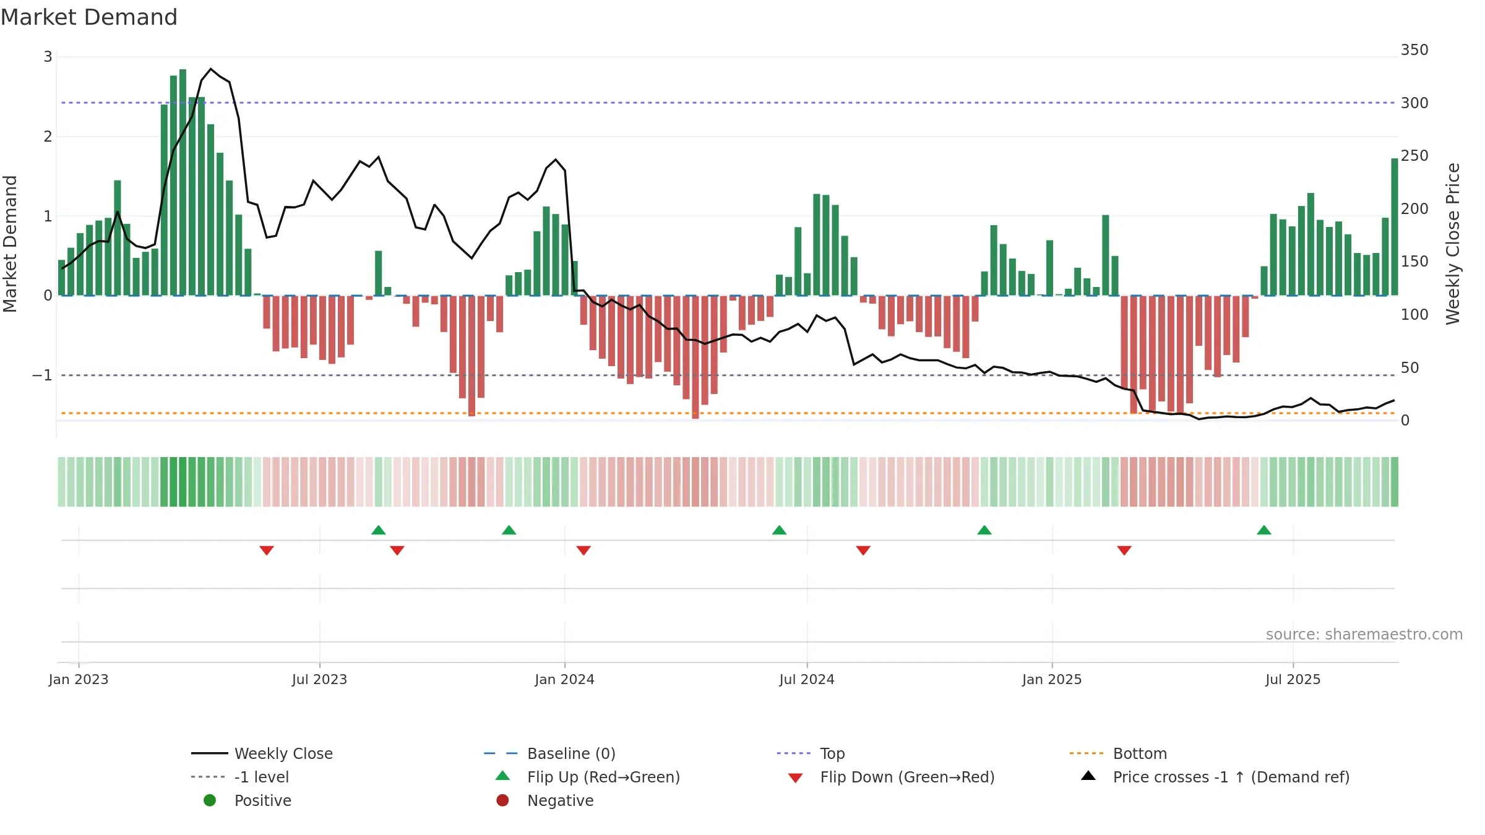The height and width of the screenshot is (835, 1485).
Task: Click the flip-down marker near late August 2023
Action: tap(397, 550)
